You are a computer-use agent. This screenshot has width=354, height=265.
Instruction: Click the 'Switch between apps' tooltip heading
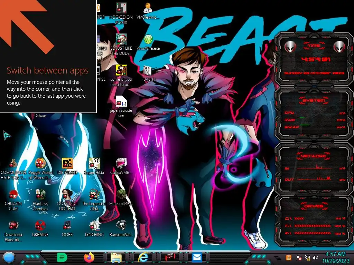pos(47,70)
